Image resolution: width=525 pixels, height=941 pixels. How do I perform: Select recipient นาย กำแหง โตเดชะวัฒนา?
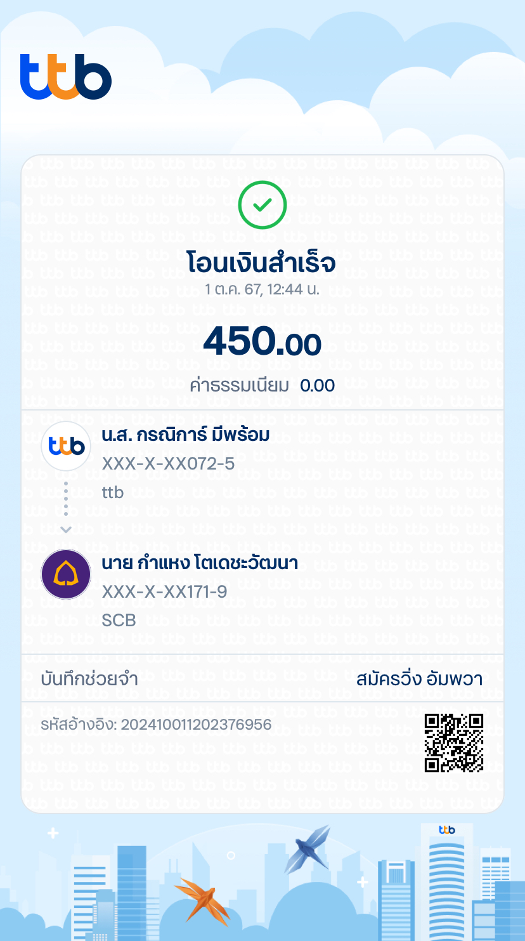tap(200, 563)
